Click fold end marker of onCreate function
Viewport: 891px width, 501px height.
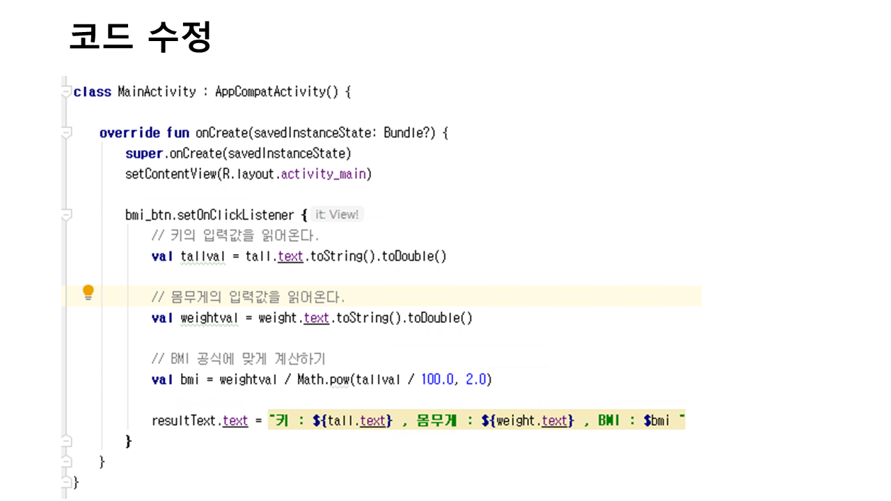pos(66,461)
